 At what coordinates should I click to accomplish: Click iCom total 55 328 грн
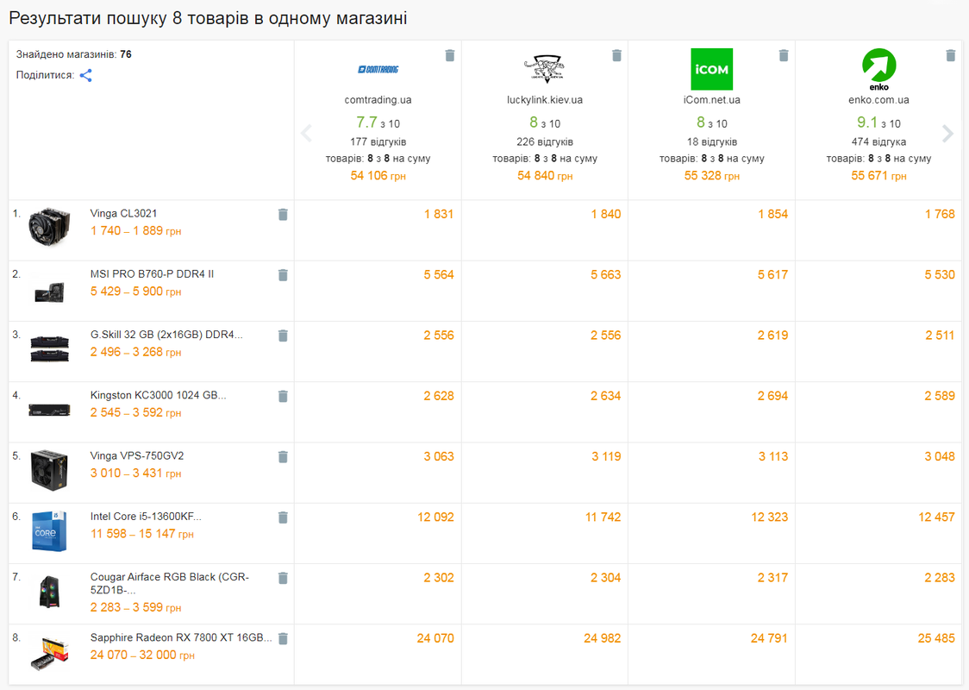click(712, 176)
